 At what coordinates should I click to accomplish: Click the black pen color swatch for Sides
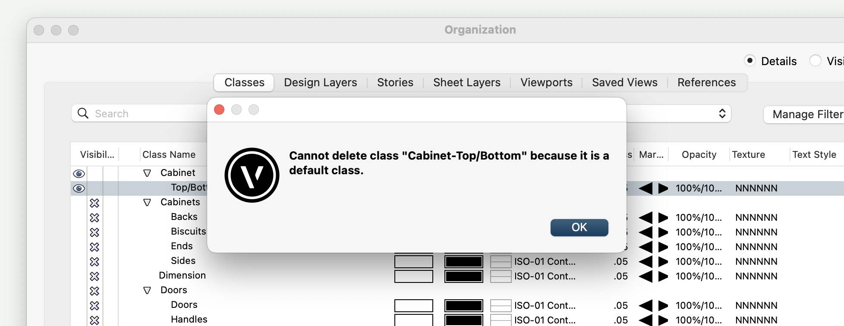tap(464, 261)
